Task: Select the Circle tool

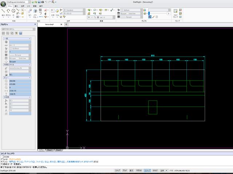Action: [13, 11]
